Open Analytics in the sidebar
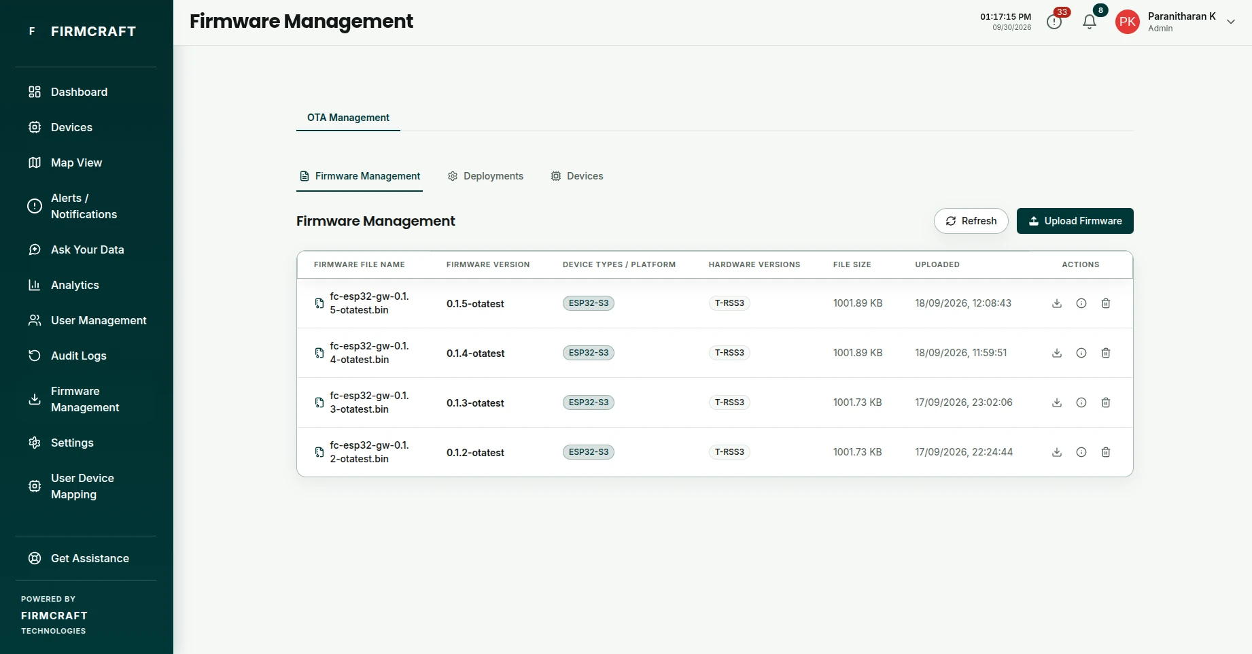Screen dimensions: 1252x654 (86, 285)
